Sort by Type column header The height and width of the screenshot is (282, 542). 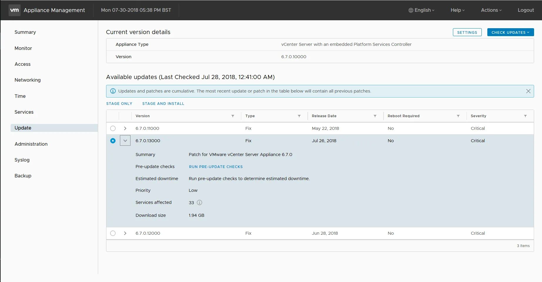(250, 116)
